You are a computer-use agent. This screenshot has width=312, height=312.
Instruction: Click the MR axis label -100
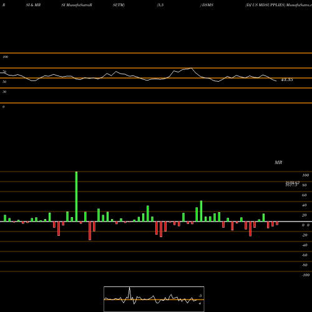tap(306, 275)
